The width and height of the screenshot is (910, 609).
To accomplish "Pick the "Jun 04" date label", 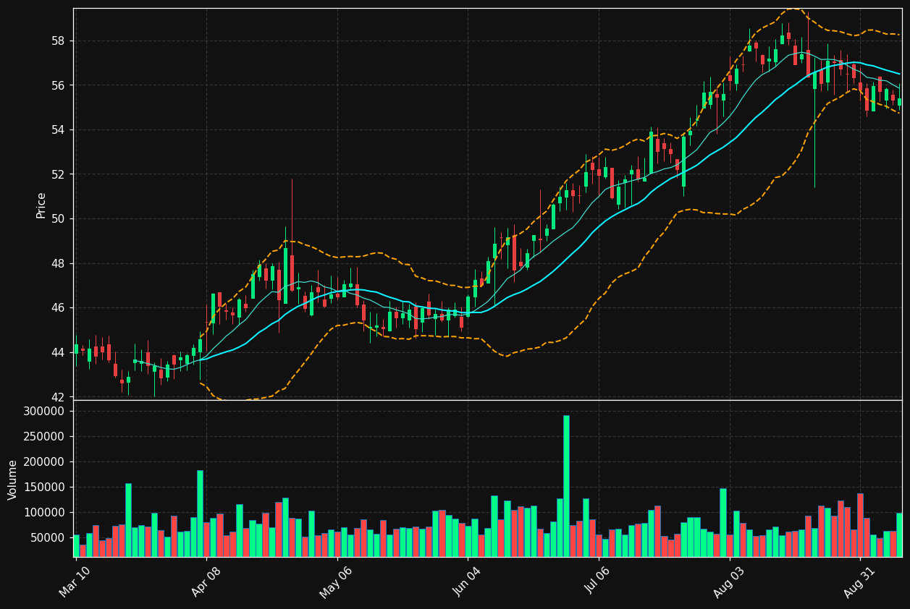I will 467,582.
